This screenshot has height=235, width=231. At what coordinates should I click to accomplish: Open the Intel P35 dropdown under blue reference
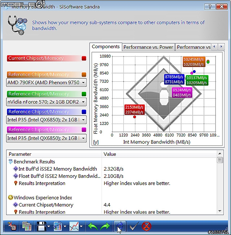click(x=46, y=120)
